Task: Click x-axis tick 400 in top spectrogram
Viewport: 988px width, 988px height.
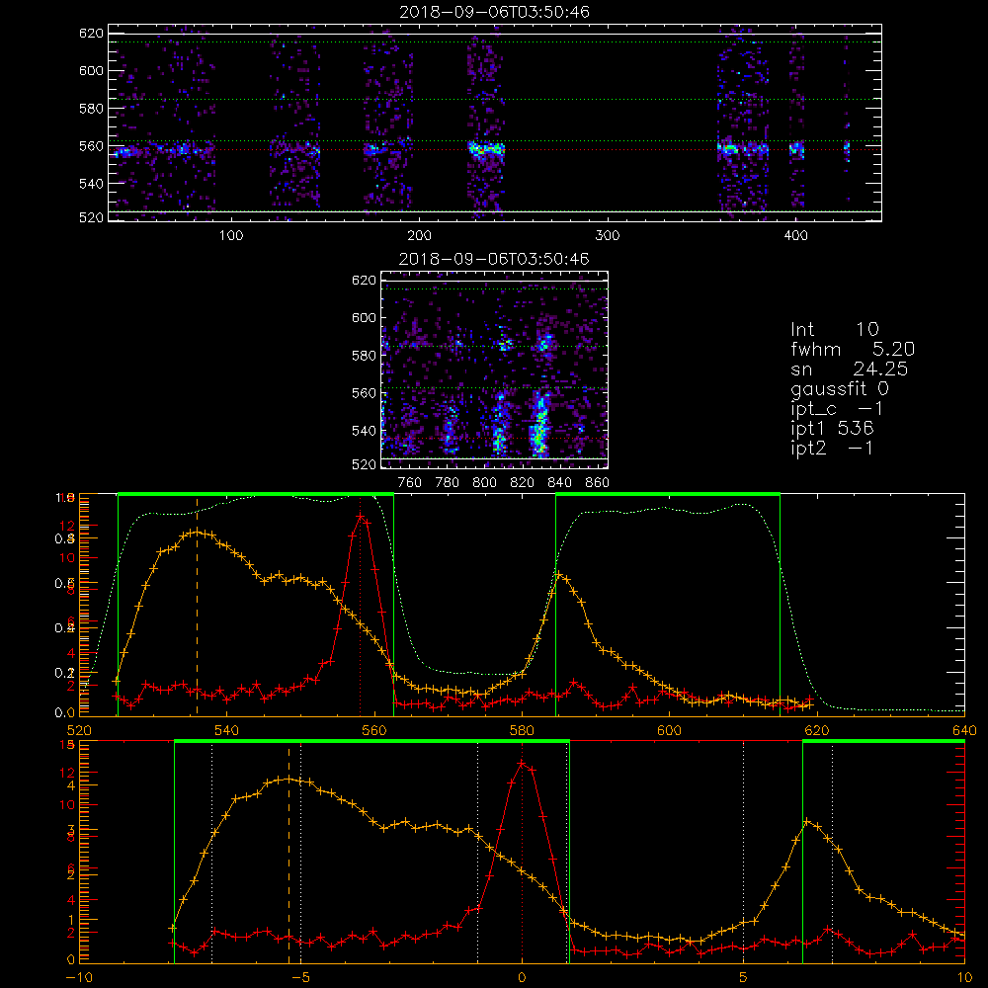Action: click(x=795, y=236)
